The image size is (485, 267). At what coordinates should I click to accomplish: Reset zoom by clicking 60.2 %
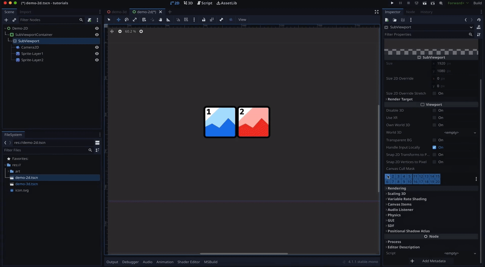coord(130,31)
